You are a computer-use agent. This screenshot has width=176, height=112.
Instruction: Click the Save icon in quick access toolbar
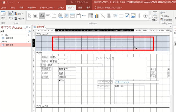coord(4,2)
